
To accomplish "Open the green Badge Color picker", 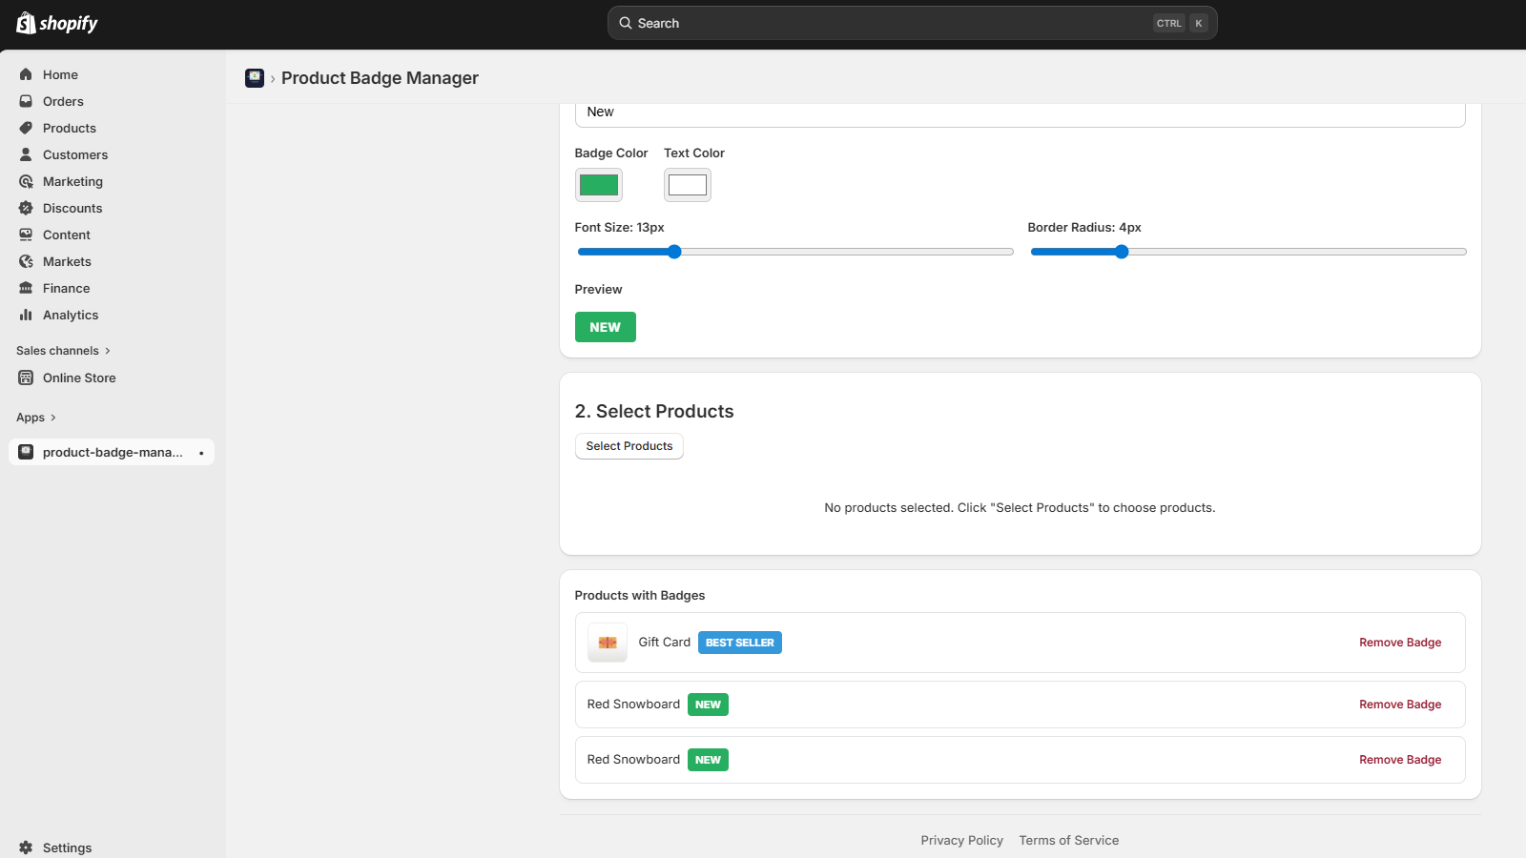I will pos(599,185).
